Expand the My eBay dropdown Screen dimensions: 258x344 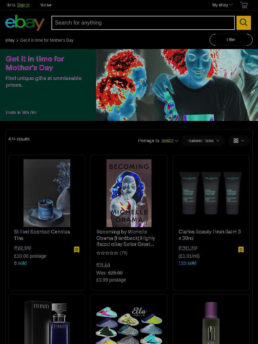point(222,5)
